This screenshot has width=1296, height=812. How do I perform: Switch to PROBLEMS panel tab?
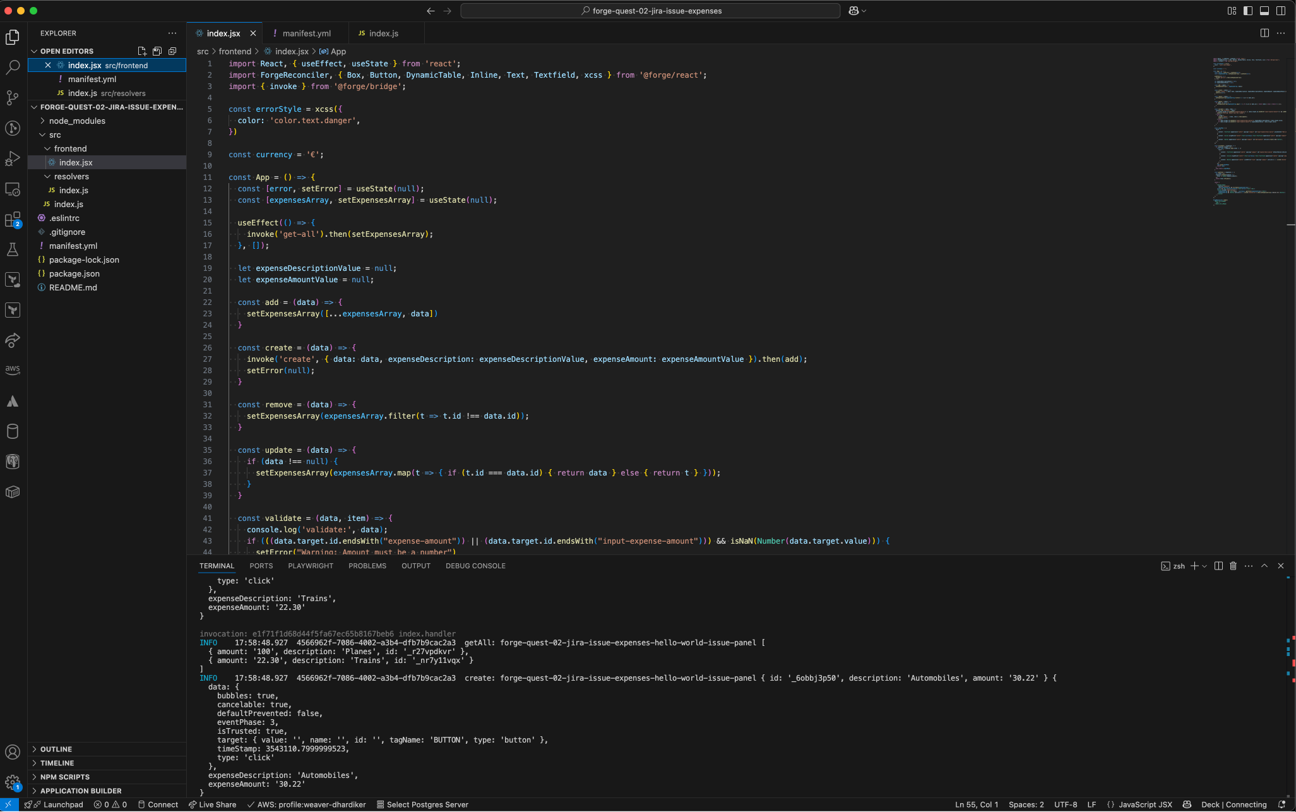click(x=367, y=566)
